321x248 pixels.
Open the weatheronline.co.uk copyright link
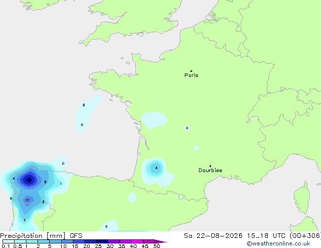278,243
